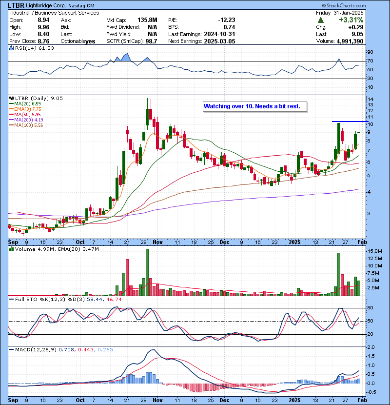Viewport: 390px width, 405px height.
Task: Click the High price 9.96
Action: pos(43,27)
